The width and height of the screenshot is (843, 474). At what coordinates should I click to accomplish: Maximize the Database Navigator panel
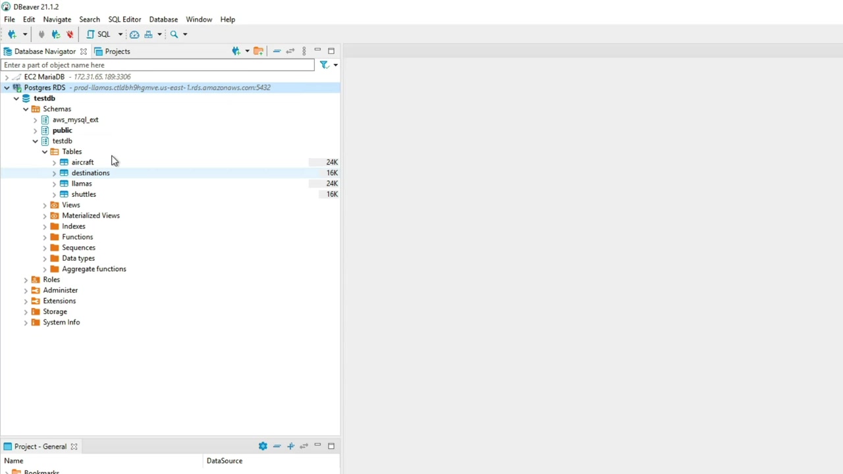(331, 51)
